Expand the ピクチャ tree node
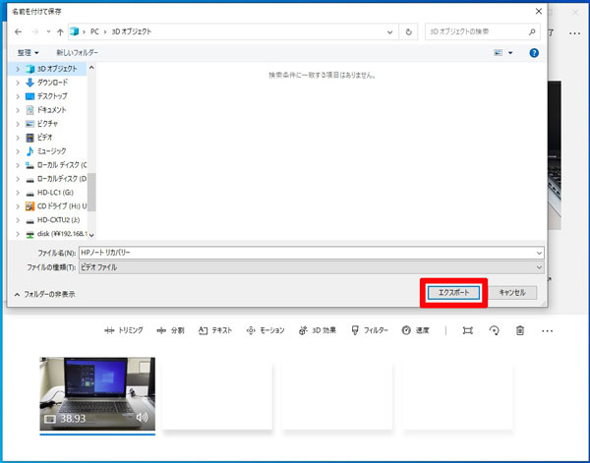The image size is (590, 463). tap(18, 124)
